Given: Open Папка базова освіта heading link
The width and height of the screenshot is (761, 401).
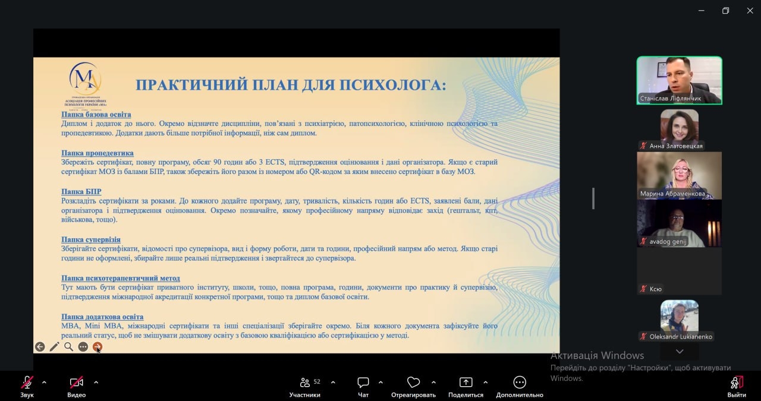Looking at the screenshot, I should click(x=96, y=115).
